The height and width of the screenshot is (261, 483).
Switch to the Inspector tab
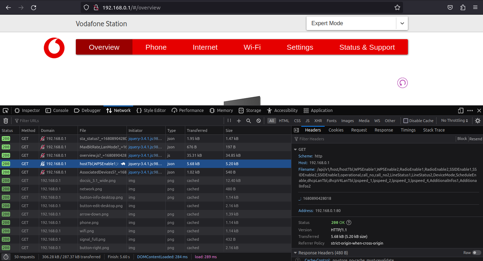click(x=27, y=111)
